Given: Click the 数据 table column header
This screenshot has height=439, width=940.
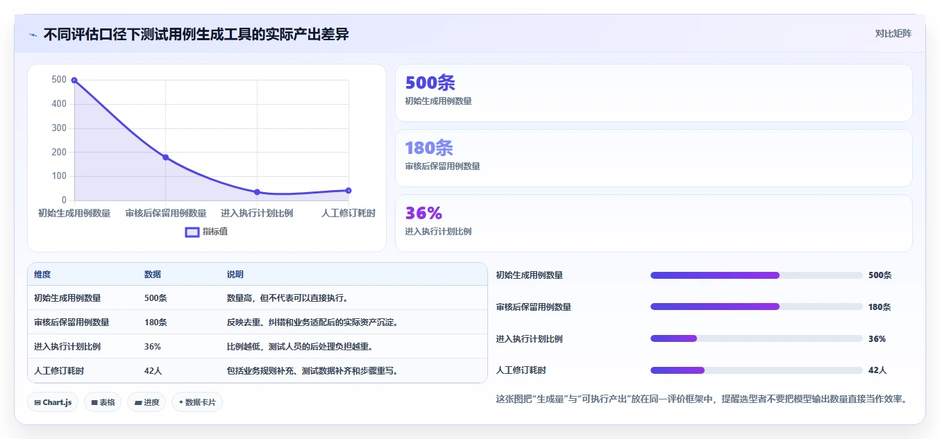Looking at the screenshot, I should click(x=153, y=275).
